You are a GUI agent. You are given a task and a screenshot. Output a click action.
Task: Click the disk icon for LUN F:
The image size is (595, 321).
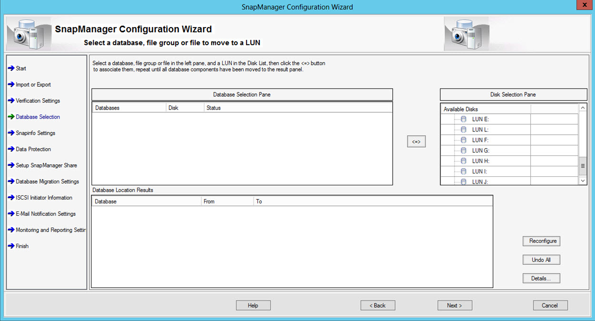(464, 140)
